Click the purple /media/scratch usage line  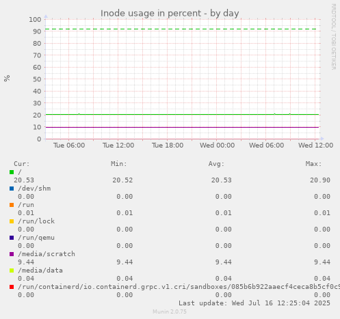pos(182,127)
